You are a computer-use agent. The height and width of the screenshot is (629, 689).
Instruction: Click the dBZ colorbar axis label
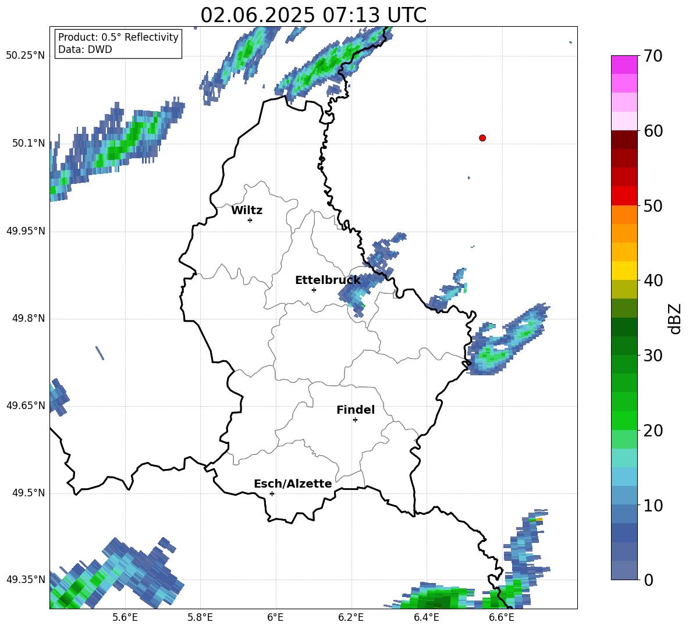click(x=676, y=318)
